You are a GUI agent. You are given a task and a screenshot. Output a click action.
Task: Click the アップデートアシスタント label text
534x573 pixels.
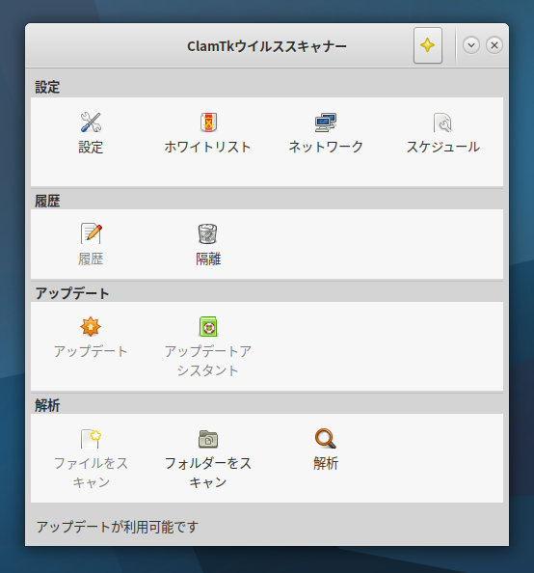(208, 361)
